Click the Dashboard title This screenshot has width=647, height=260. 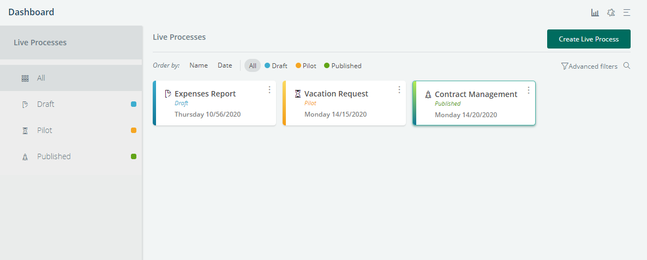pyautogui.click(x=31, y=13)
